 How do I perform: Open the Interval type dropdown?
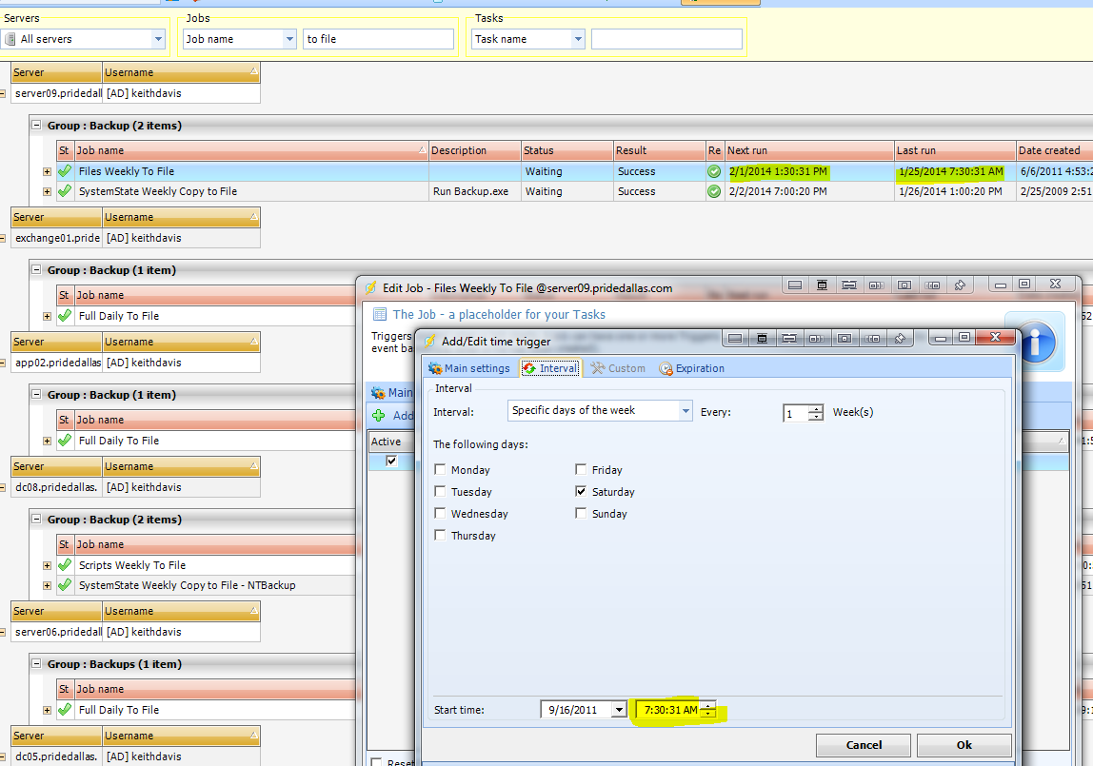pos(685,411)
